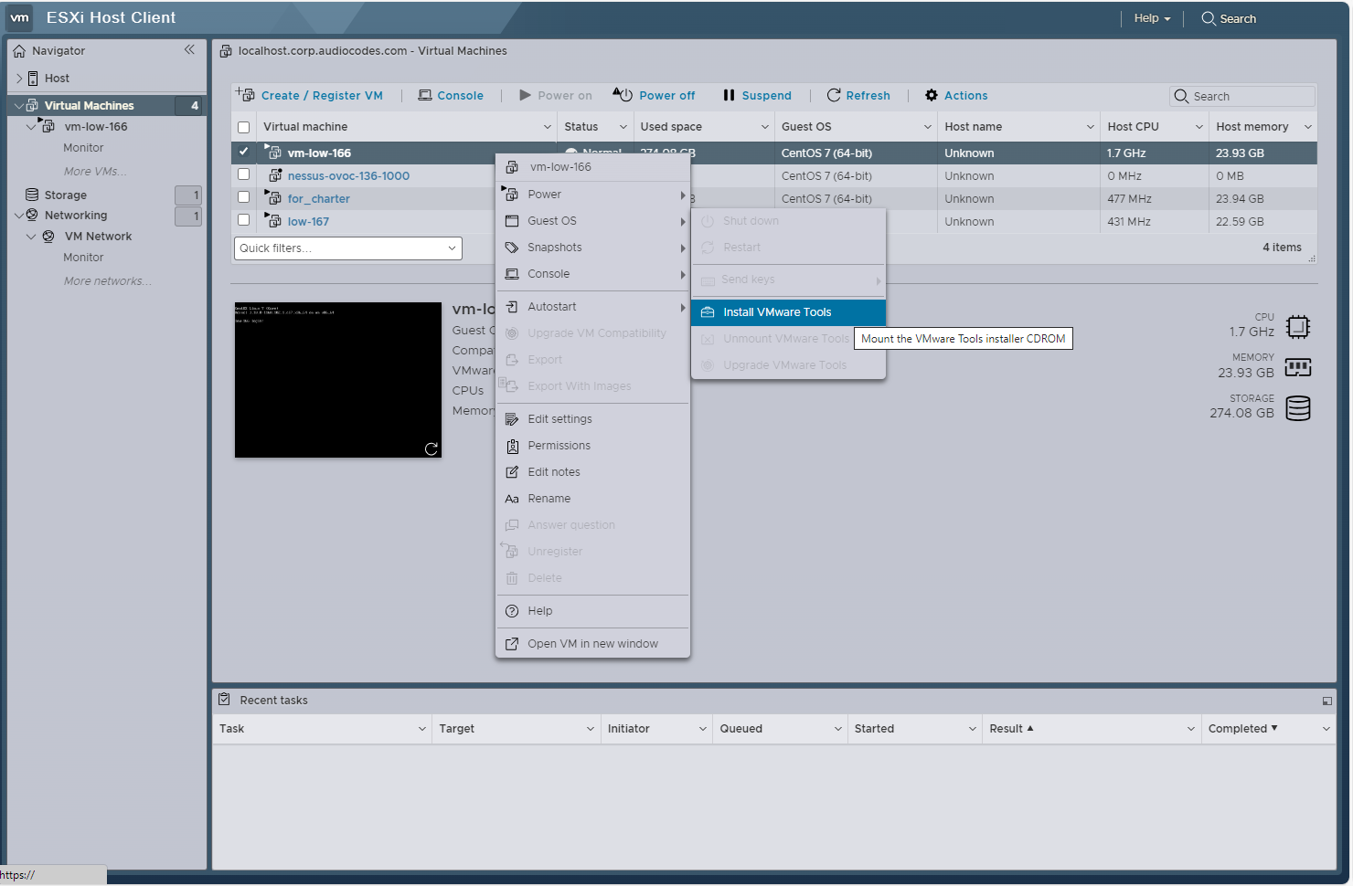Collapse the Navigator panel with double-chevron icon
Screen dimensions: 1353x886
click(x=189, y=50)
